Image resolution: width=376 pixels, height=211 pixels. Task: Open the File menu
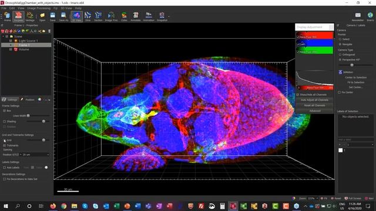click(x=4, y=8)
